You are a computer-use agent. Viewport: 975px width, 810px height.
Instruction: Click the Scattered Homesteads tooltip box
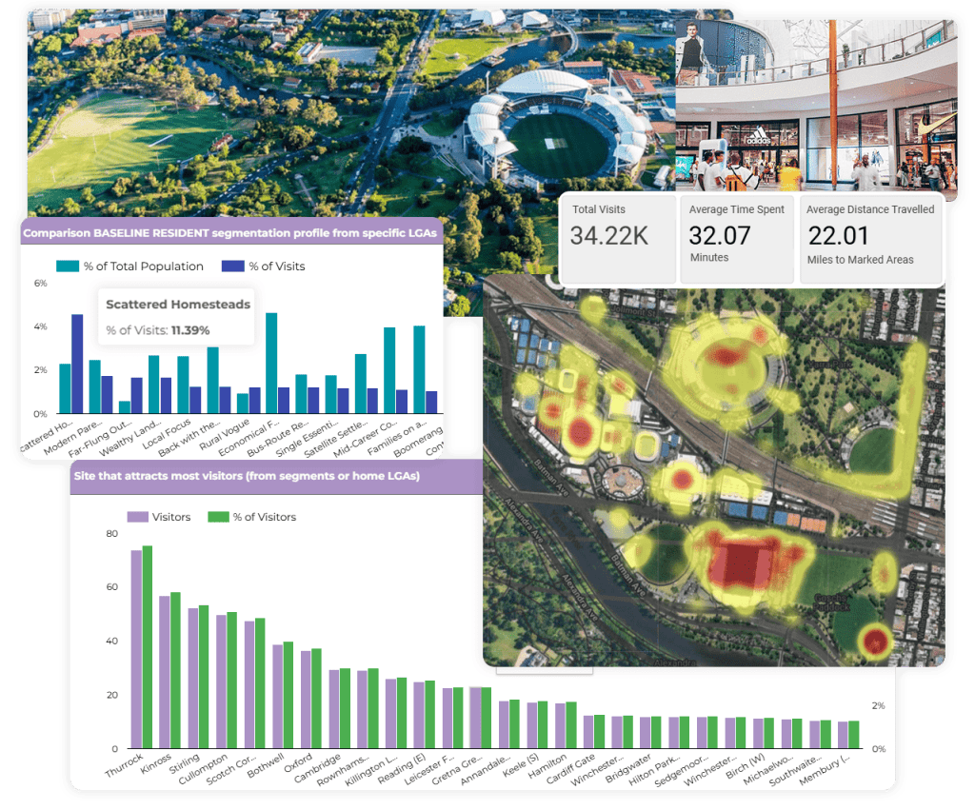point(178,317)
